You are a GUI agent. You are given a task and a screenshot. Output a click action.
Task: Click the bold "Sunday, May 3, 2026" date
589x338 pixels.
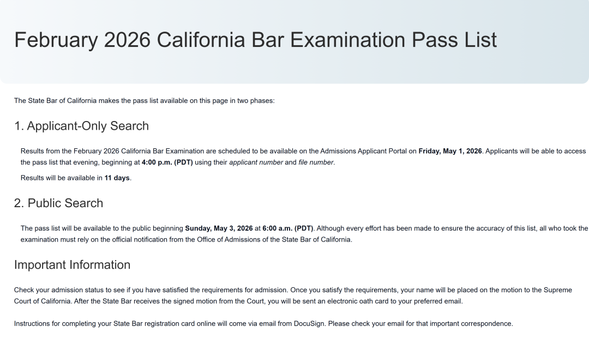219,228
